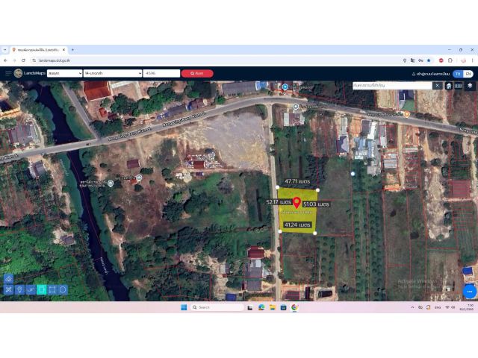This screenshot has width=478, height=358.
Task: Click the blue place marker at top of map
Action: tap(285, 87)
